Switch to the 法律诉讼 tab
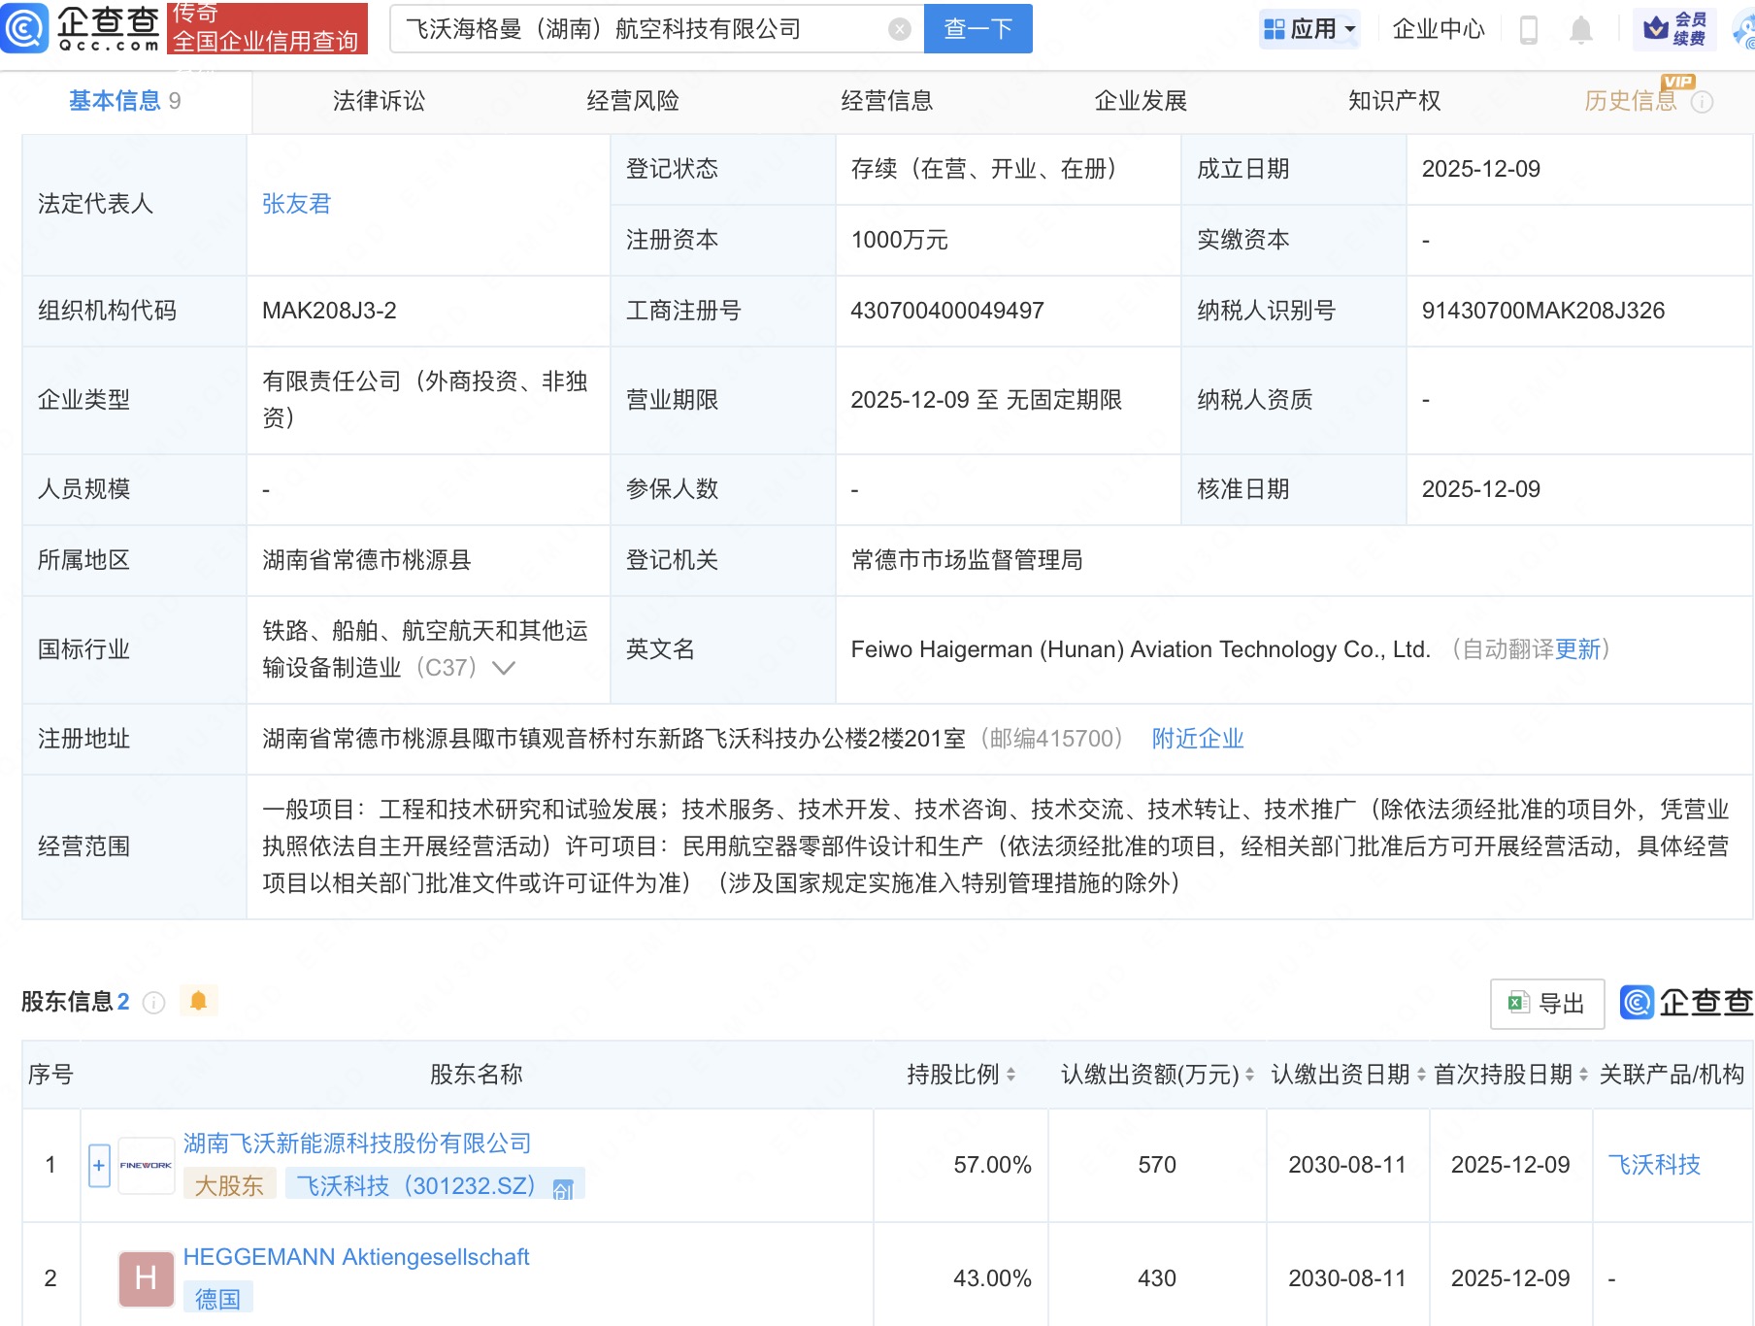 point(379,101)
